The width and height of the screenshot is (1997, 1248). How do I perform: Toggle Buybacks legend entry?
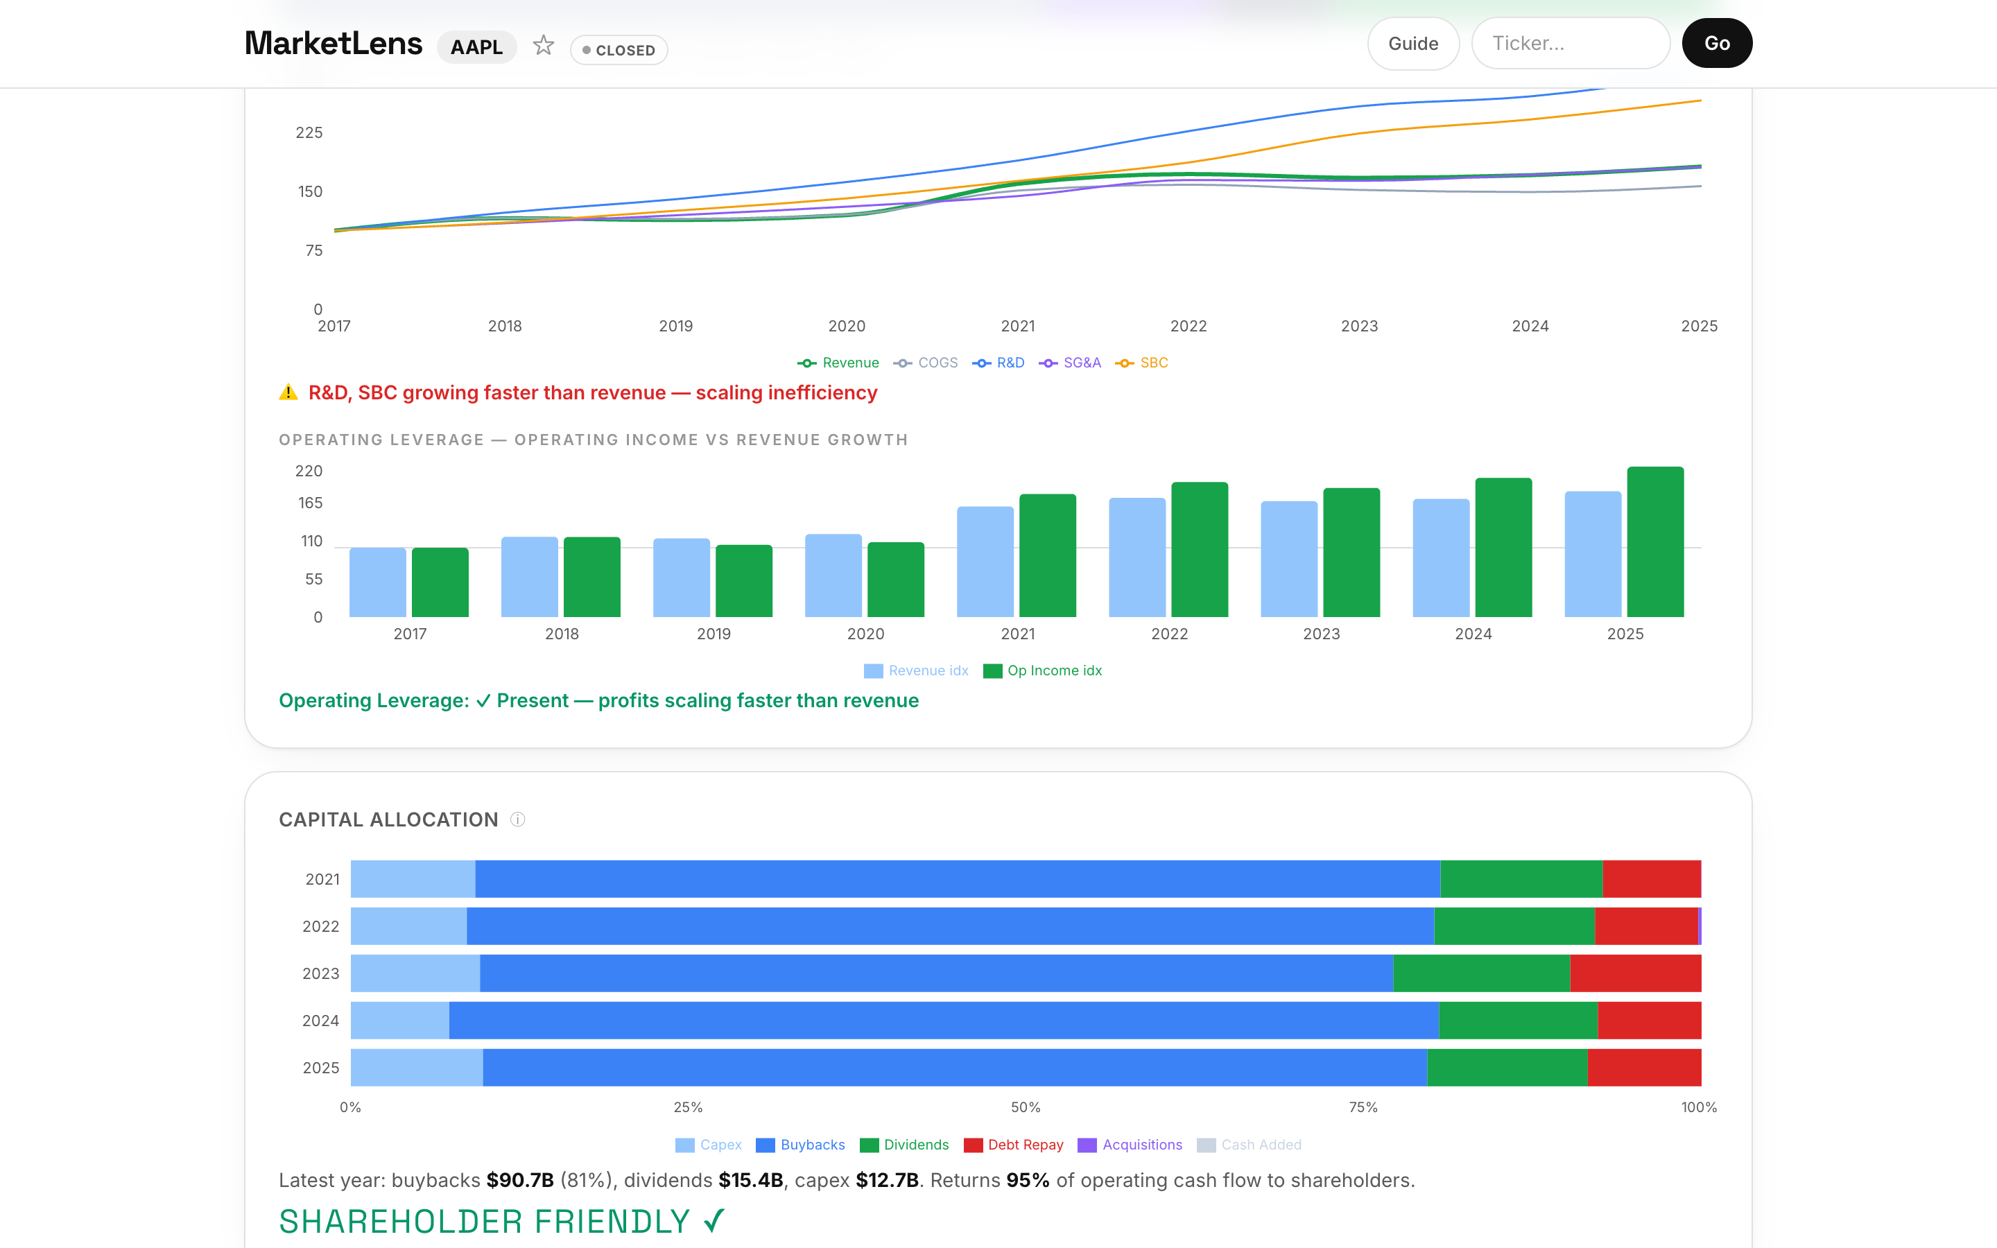point(800,1145)
